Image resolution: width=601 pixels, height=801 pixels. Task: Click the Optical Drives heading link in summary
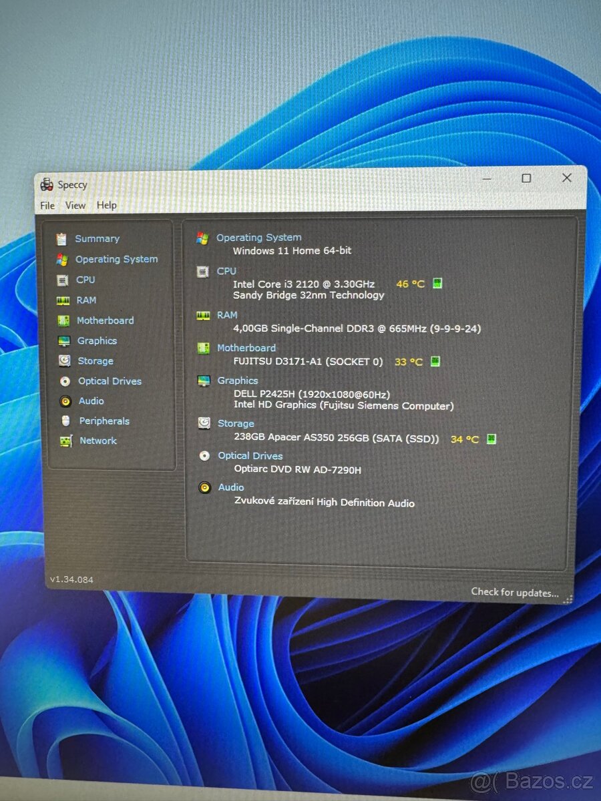250,456
